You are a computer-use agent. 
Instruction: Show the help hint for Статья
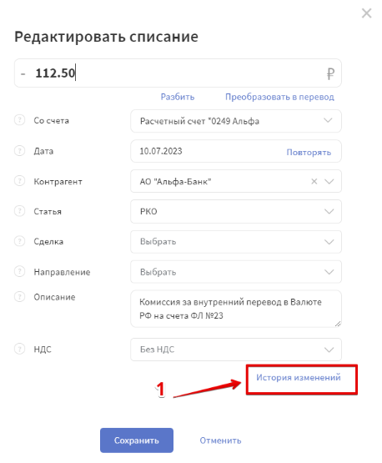(x=19, y=211)
